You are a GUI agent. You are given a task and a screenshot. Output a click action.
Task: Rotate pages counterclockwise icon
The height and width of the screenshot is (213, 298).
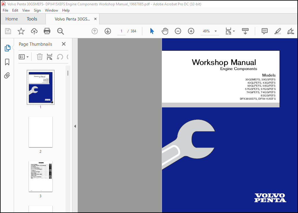(x=60, y=57)
